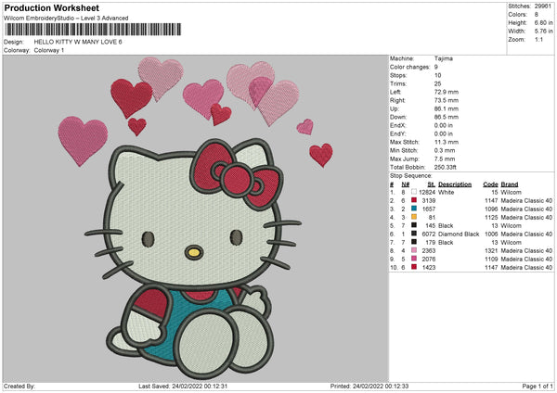557x393 pixels.
Task: Click the 'Code' column header
Action: coord(490,184)
